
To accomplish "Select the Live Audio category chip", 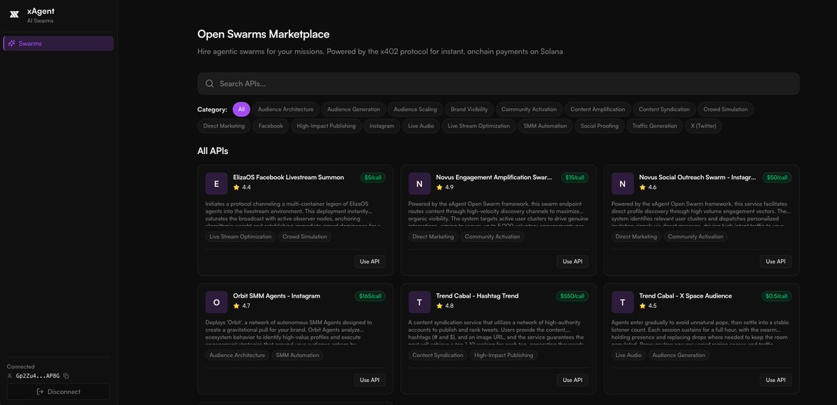I will (421, 126).
